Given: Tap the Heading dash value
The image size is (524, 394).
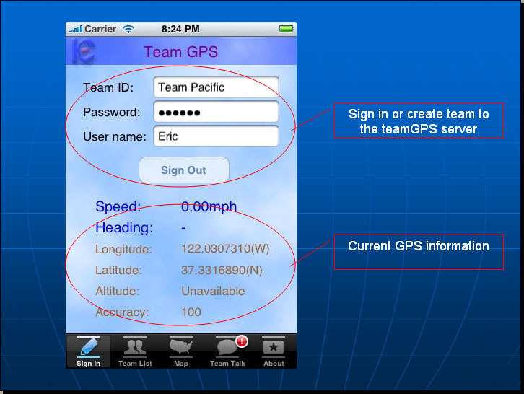Looking at the screenshot, I should [x=183, y=228].
